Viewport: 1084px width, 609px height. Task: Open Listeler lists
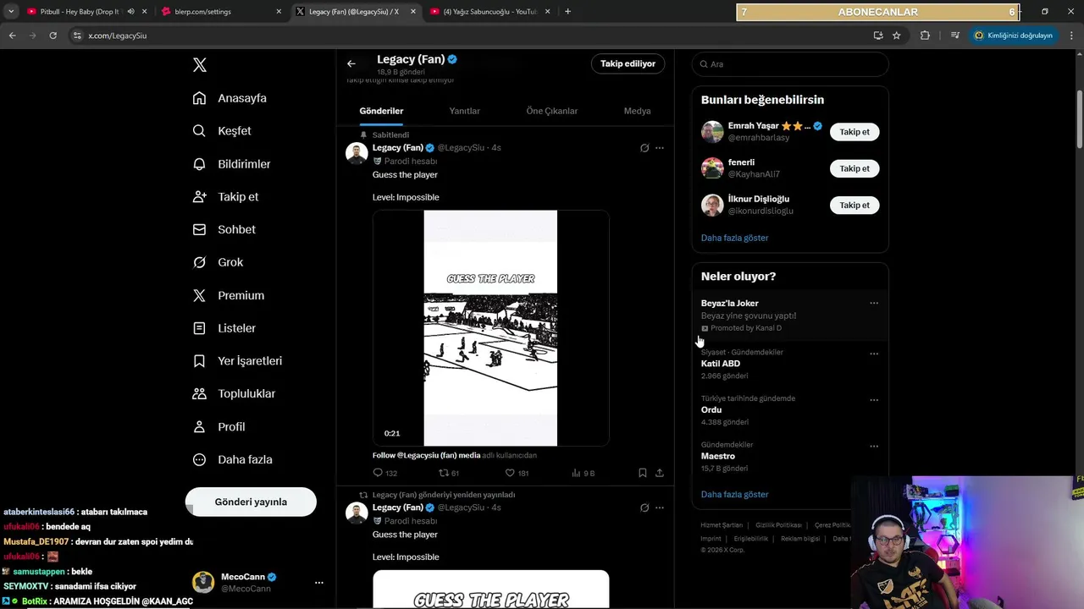224,328
